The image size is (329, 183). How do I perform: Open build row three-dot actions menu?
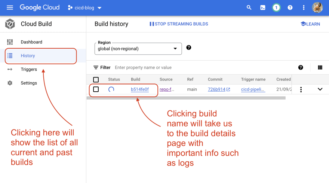pos(301,89)
